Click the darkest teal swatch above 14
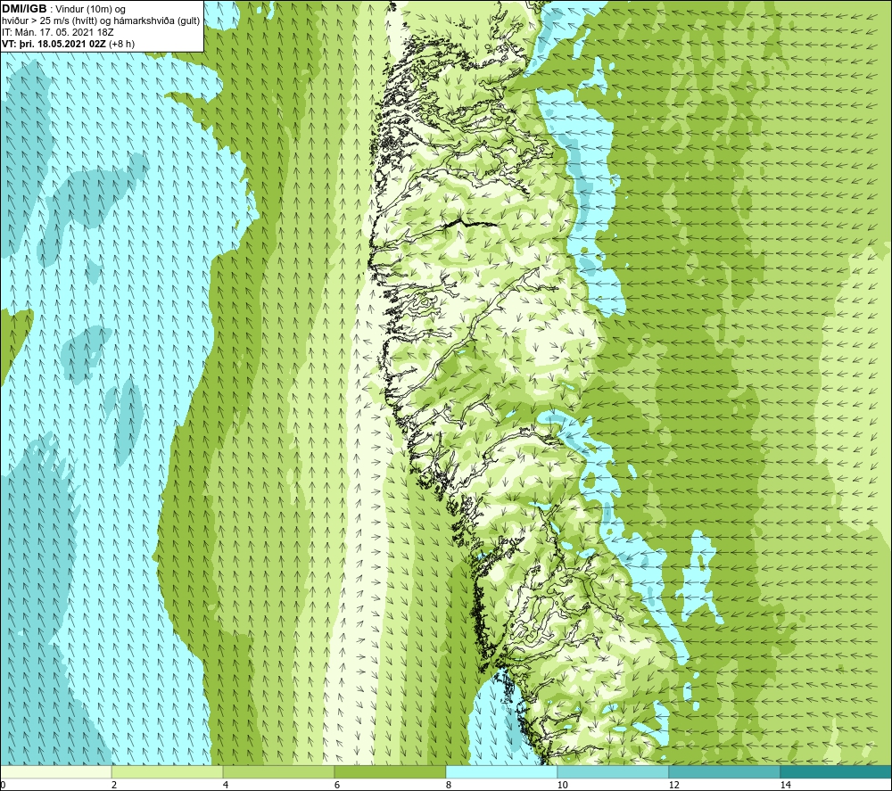Image resolution: width=892 pixels, height=791 pixels. point(837,771)
